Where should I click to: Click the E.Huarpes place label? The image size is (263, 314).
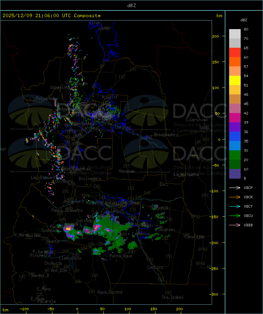[x=165, y=230]
